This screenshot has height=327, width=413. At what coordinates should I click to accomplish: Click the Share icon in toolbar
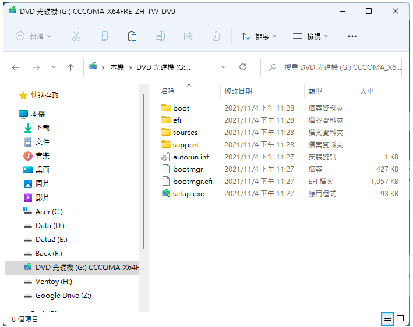tap(188, 36)
